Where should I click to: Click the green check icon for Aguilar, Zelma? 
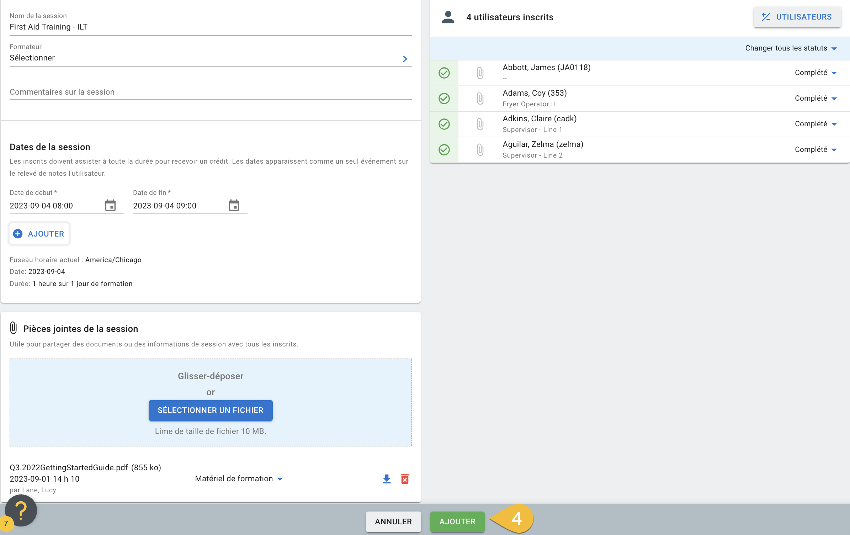click(x=444, y=150)
